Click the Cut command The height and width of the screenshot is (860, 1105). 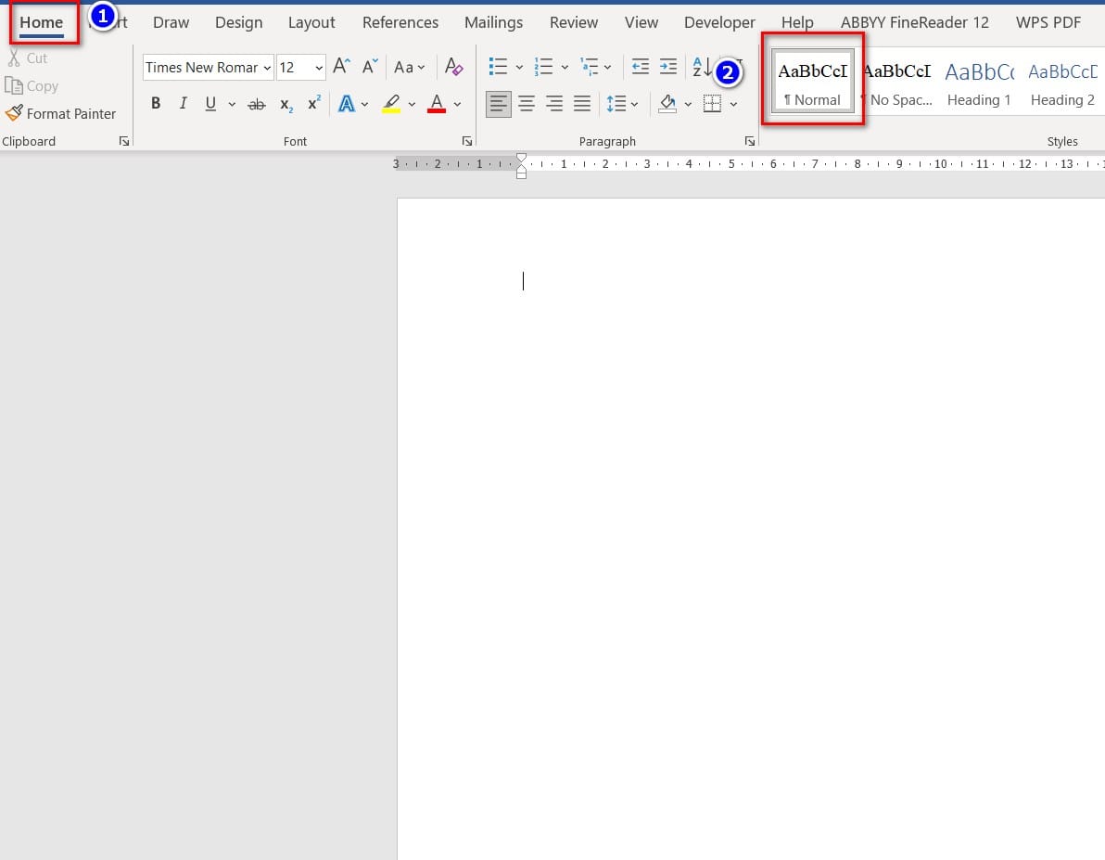coord(28,58)
